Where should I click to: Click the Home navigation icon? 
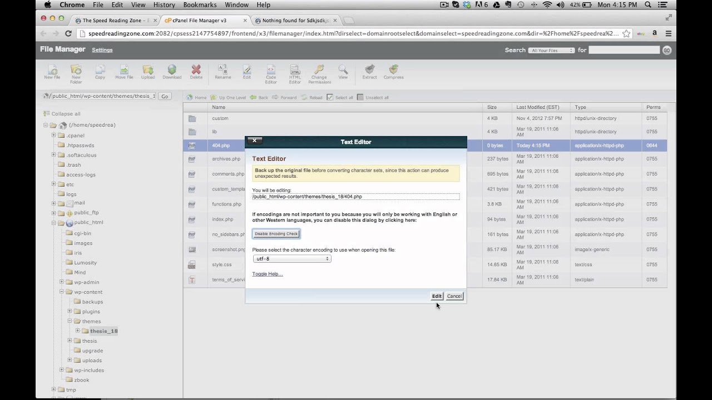pyautogui.click(x=196, y=97)
